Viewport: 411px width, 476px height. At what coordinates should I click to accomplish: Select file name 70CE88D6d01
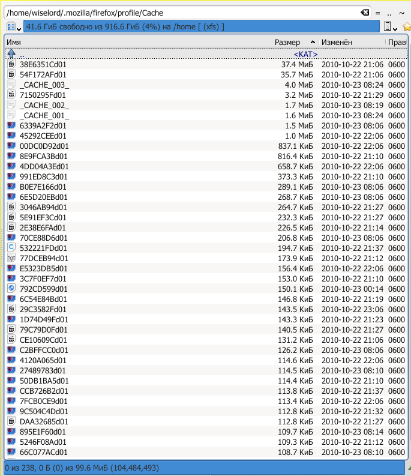click(43, 238)
